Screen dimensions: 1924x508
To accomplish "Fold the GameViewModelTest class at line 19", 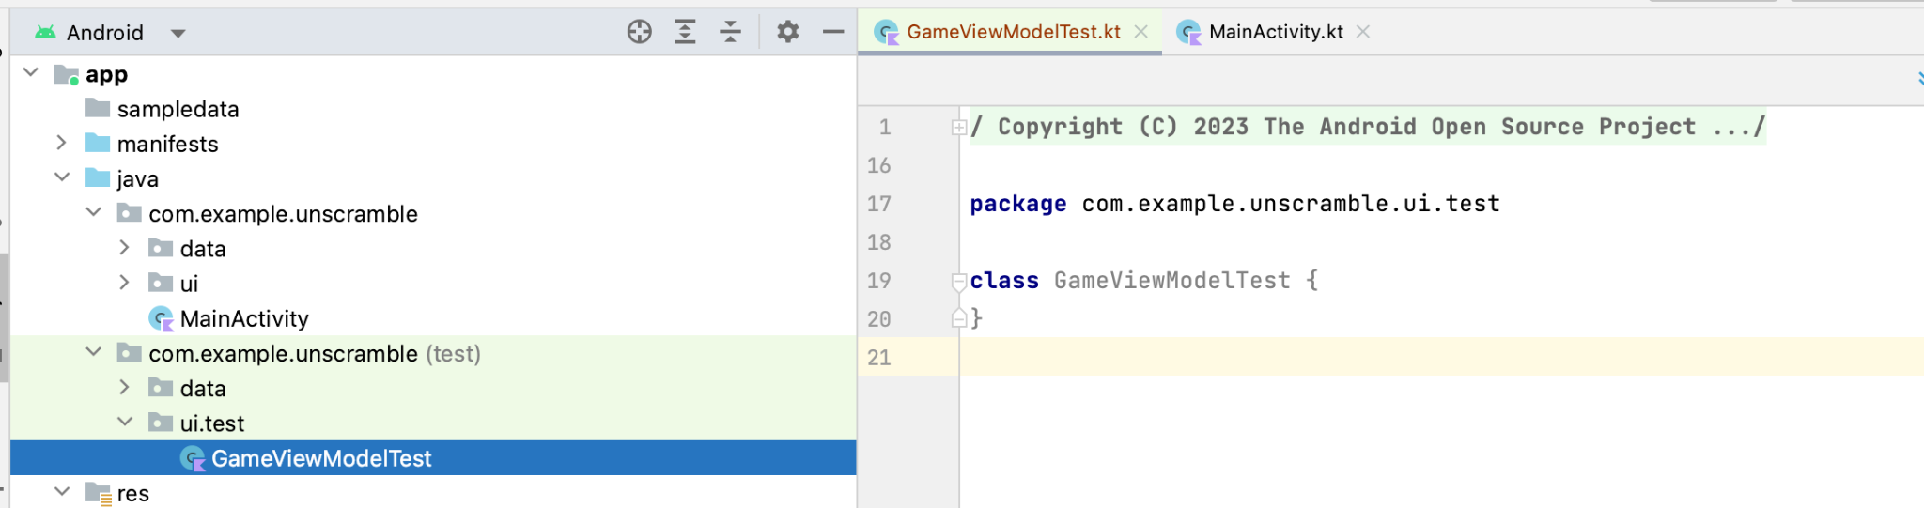I will pyautogui.click(x=958, y=281).
